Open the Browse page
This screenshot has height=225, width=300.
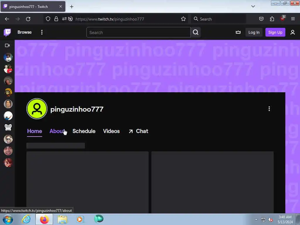[25, 32]
